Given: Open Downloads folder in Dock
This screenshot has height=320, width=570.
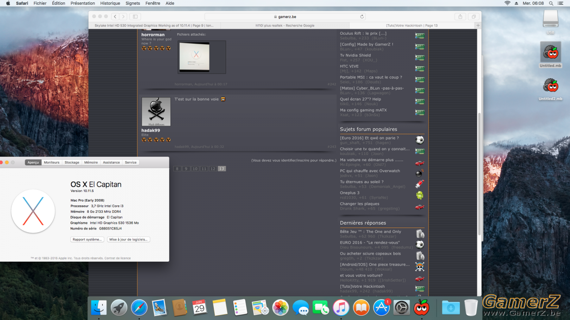Looking at the screenshot, I should 450,308.
